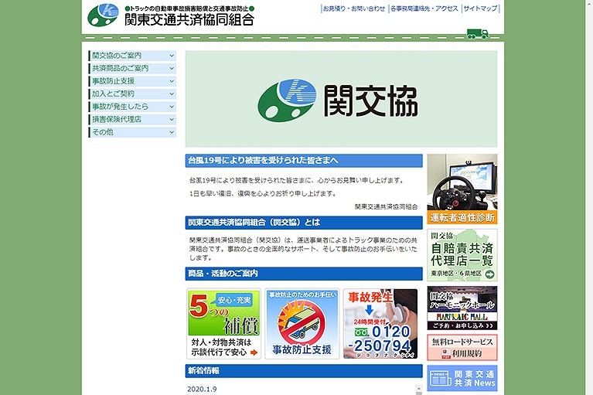The width and height of the screenshot is (593, 395).
Task: Expand the 加入とご契約 menu chevron
Action: pyautogui.click(x=172, y=94)
